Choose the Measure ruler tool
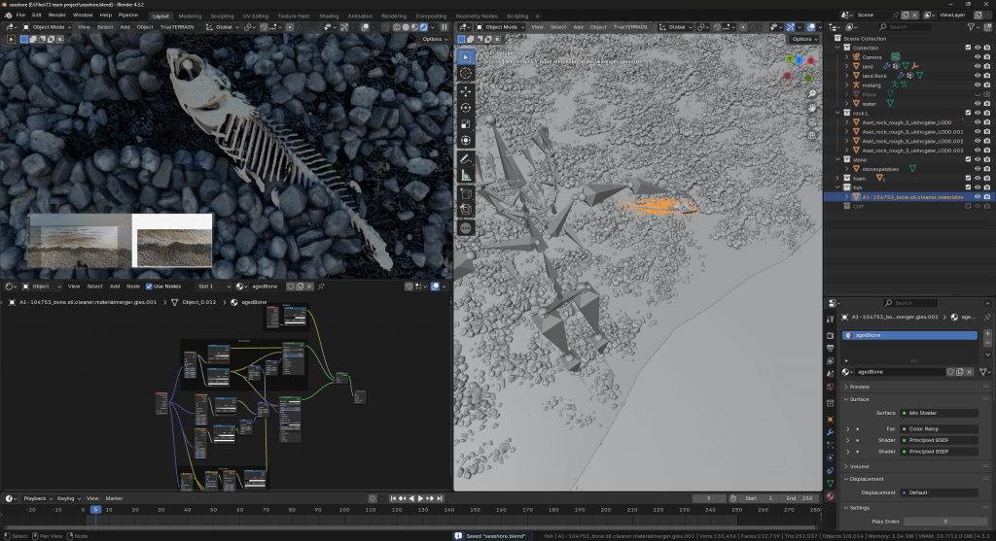Viewport: 996px width, 541px height. click(x=465, y=175)
